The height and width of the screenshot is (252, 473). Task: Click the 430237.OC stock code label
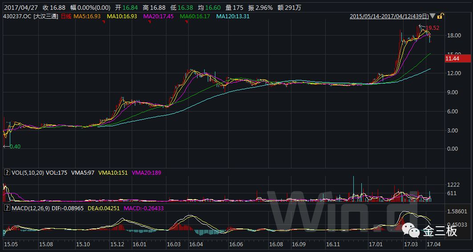click(x=16, y=16)
